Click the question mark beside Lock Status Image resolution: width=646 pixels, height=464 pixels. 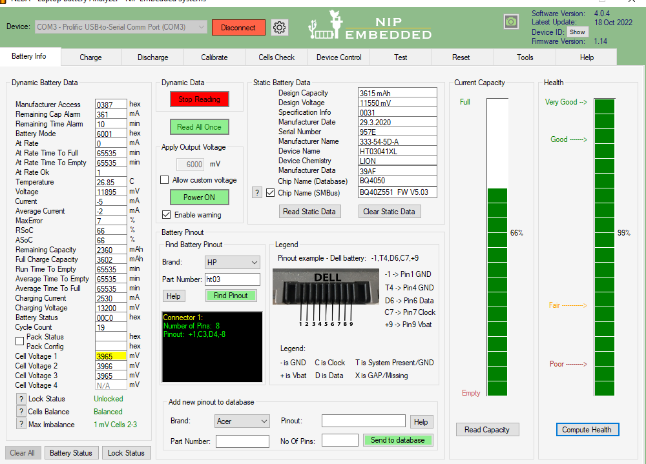point(21,399)
